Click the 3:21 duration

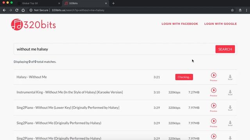coord(157,77)
